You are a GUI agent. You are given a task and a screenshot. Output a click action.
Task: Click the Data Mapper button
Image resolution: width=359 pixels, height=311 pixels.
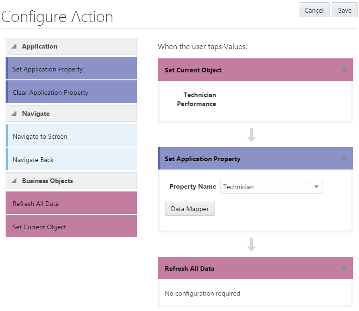coord(190,209)
